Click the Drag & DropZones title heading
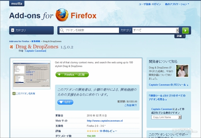The width and height of the screenshot is (201, 138). tap(37, 47)
